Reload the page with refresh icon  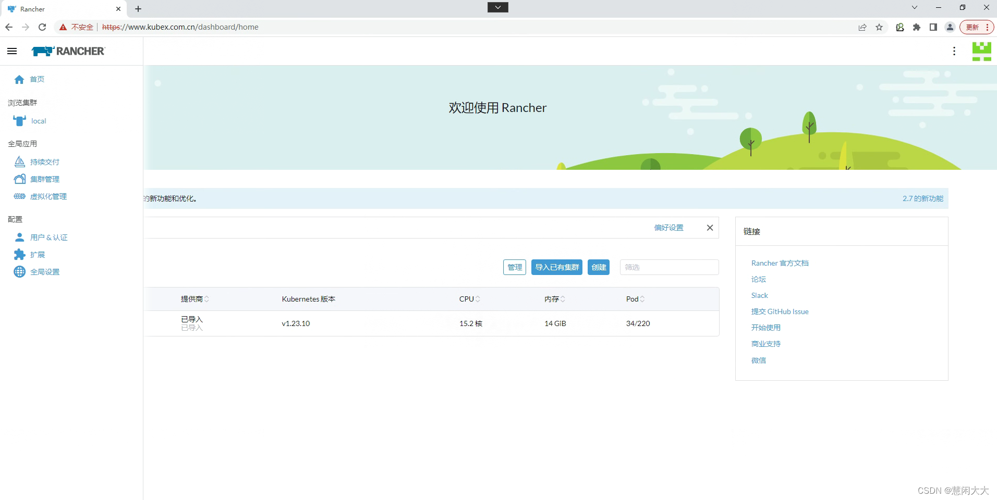[x=42, y=27]
